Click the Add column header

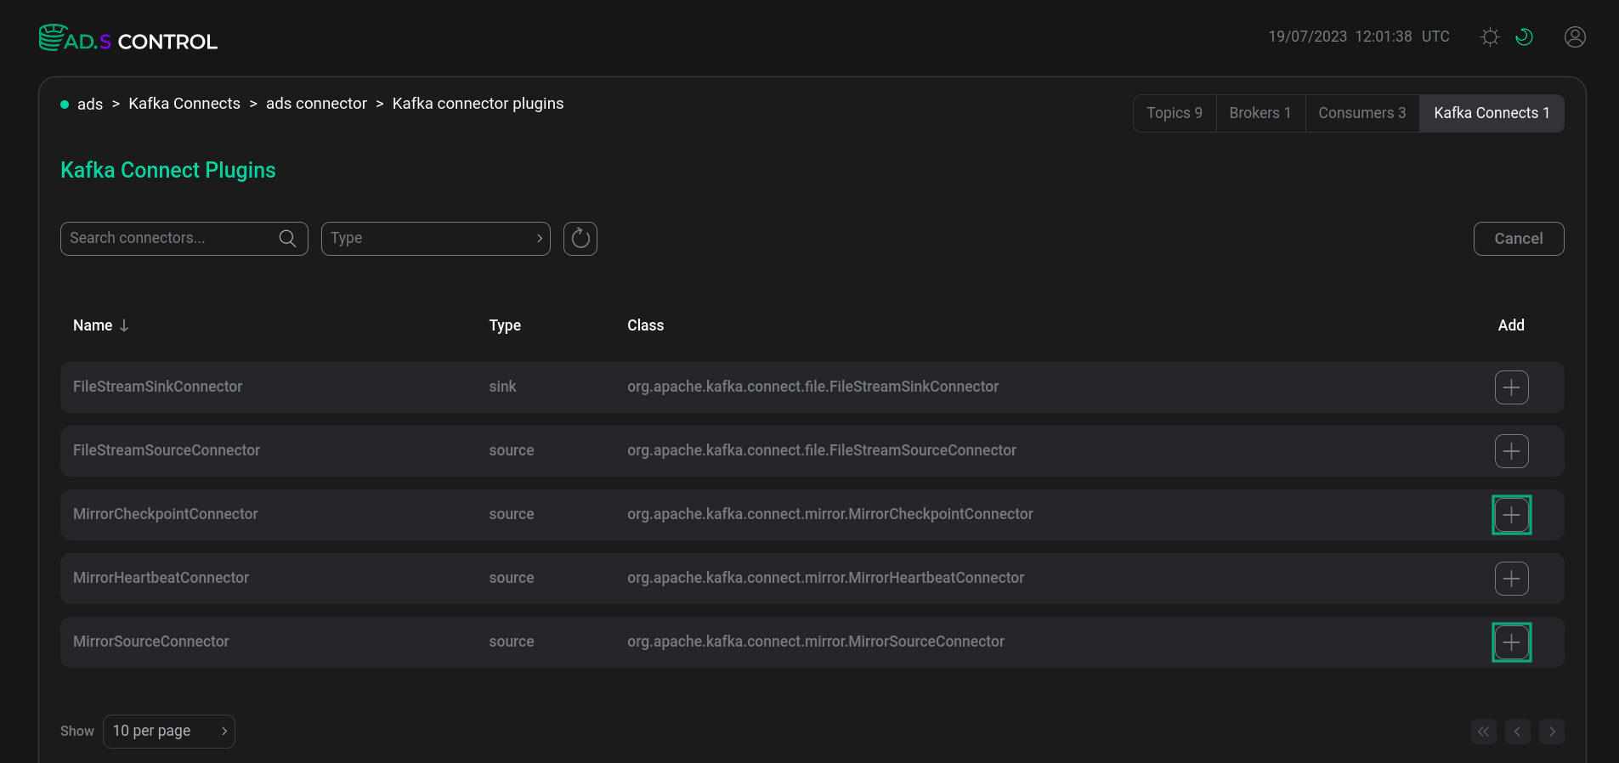1511,325
